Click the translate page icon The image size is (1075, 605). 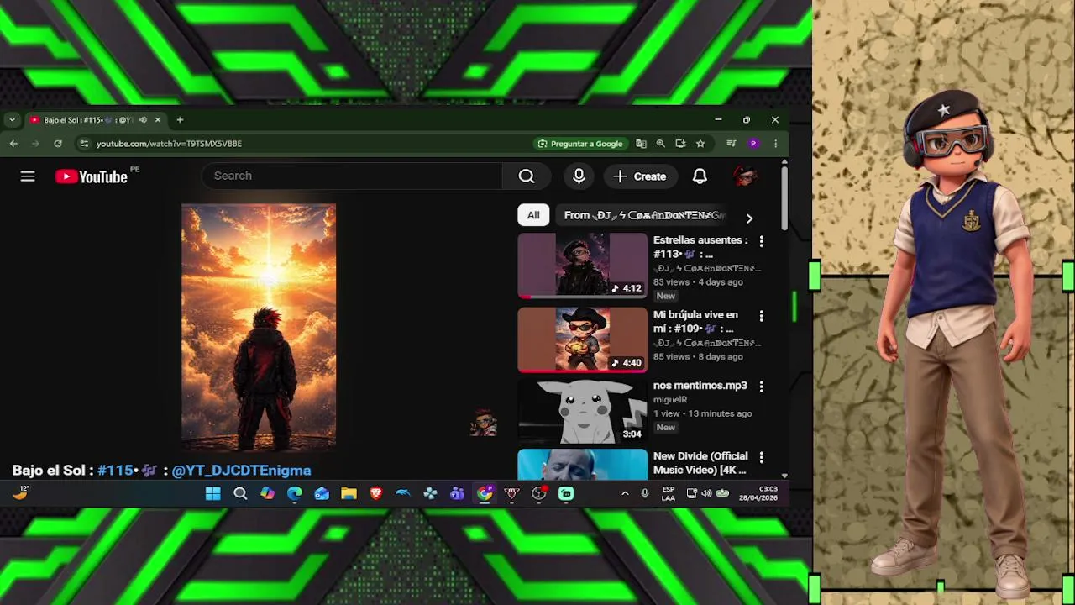click(642, 144)
